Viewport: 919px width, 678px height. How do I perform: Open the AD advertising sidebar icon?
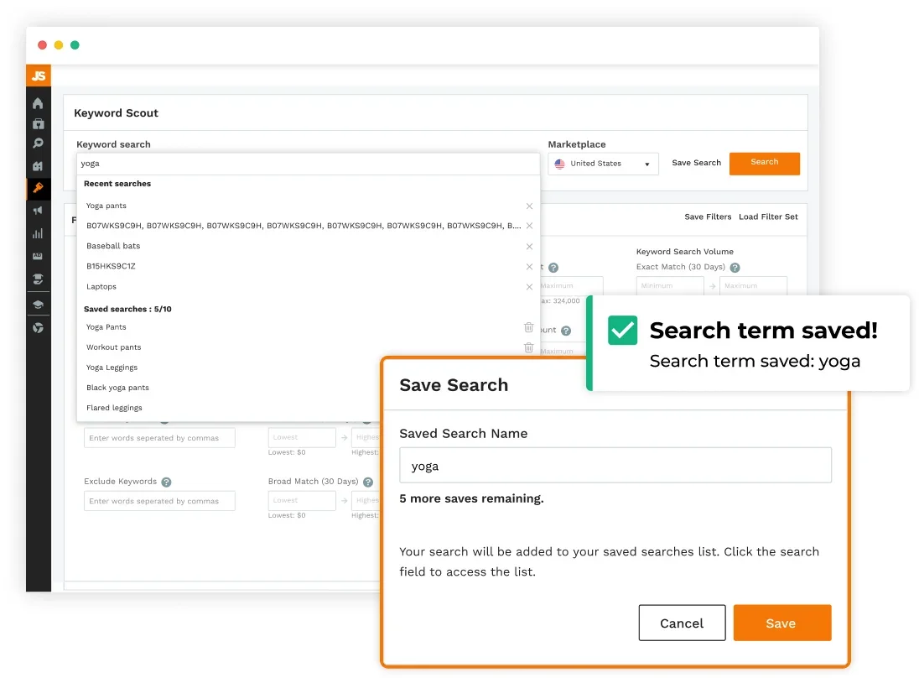[38, 256]
